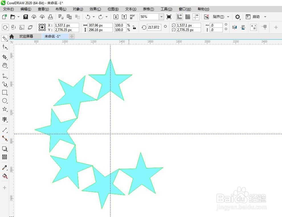Click the 贴齐(T) snap button

coord(218,17)
